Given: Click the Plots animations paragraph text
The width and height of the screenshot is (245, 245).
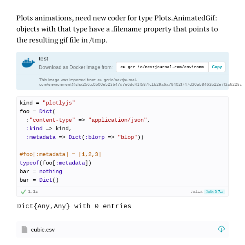Looking at the screenshot, I should point(117,29).
